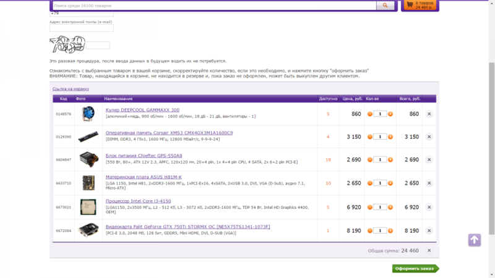
Task: Clear entire cart using total-row X icon
Action: click(429, 250)
